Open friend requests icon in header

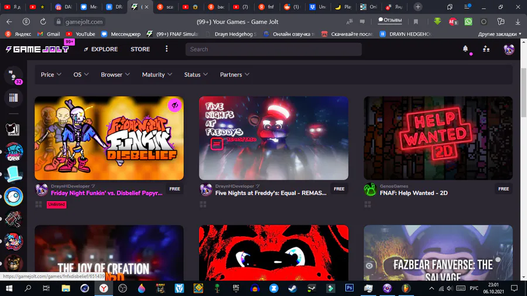(x=486, y=49)
